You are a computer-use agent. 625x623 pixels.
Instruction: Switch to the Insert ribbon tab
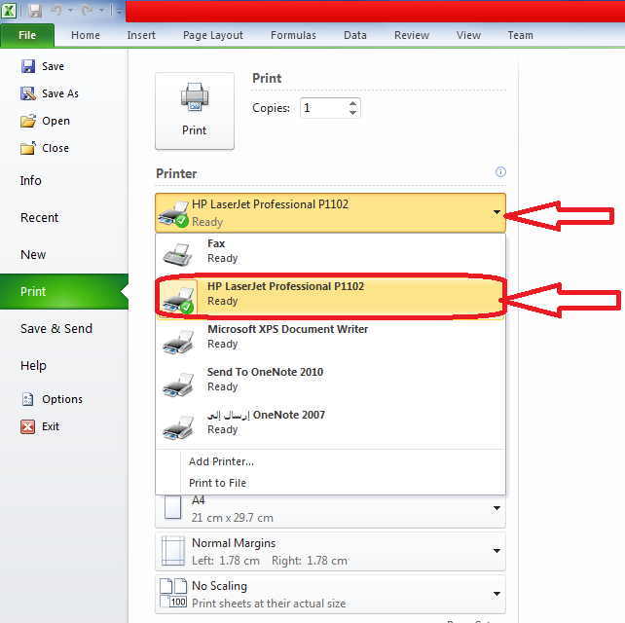click(x=141, y=35)
